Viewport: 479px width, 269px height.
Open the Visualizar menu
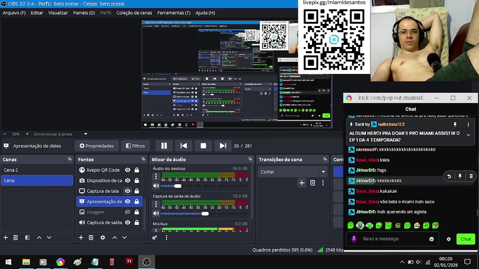click(x=58, y=13)
